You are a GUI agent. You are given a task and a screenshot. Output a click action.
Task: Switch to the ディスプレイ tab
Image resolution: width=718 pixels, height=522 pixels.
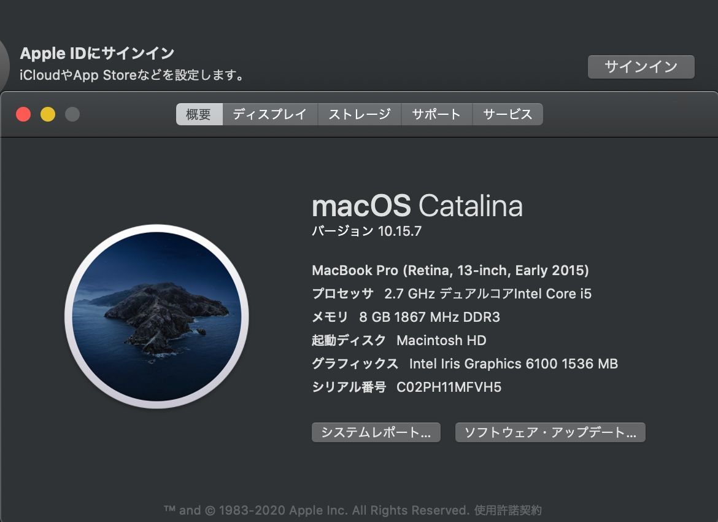[269, 114]
